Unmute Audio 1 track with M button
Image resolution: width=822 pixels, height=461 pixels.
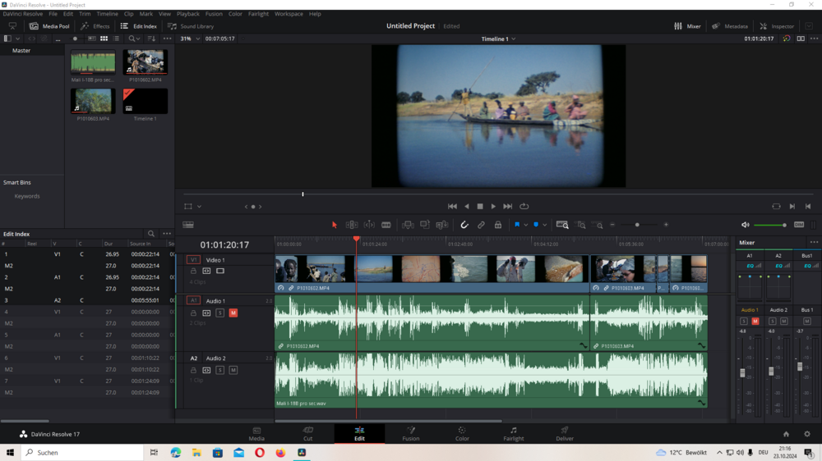click(233, 313)
